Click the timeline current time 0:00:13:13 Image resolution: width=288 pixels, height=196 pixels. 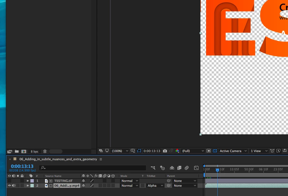pos(22,166)
